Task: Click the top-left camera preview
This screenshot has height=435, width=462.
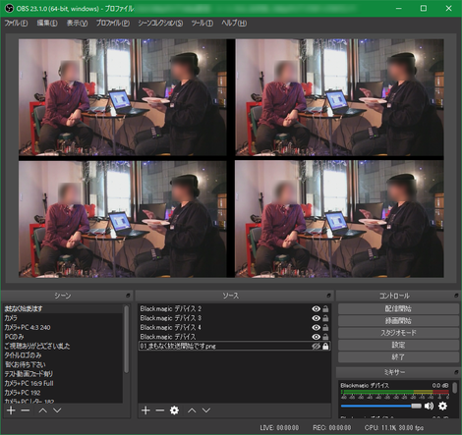Action: [x=123, y=97]
